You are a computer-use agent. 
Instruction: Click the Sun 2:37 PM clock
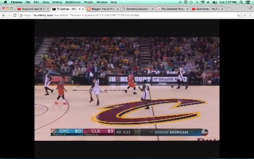[228, 2]
